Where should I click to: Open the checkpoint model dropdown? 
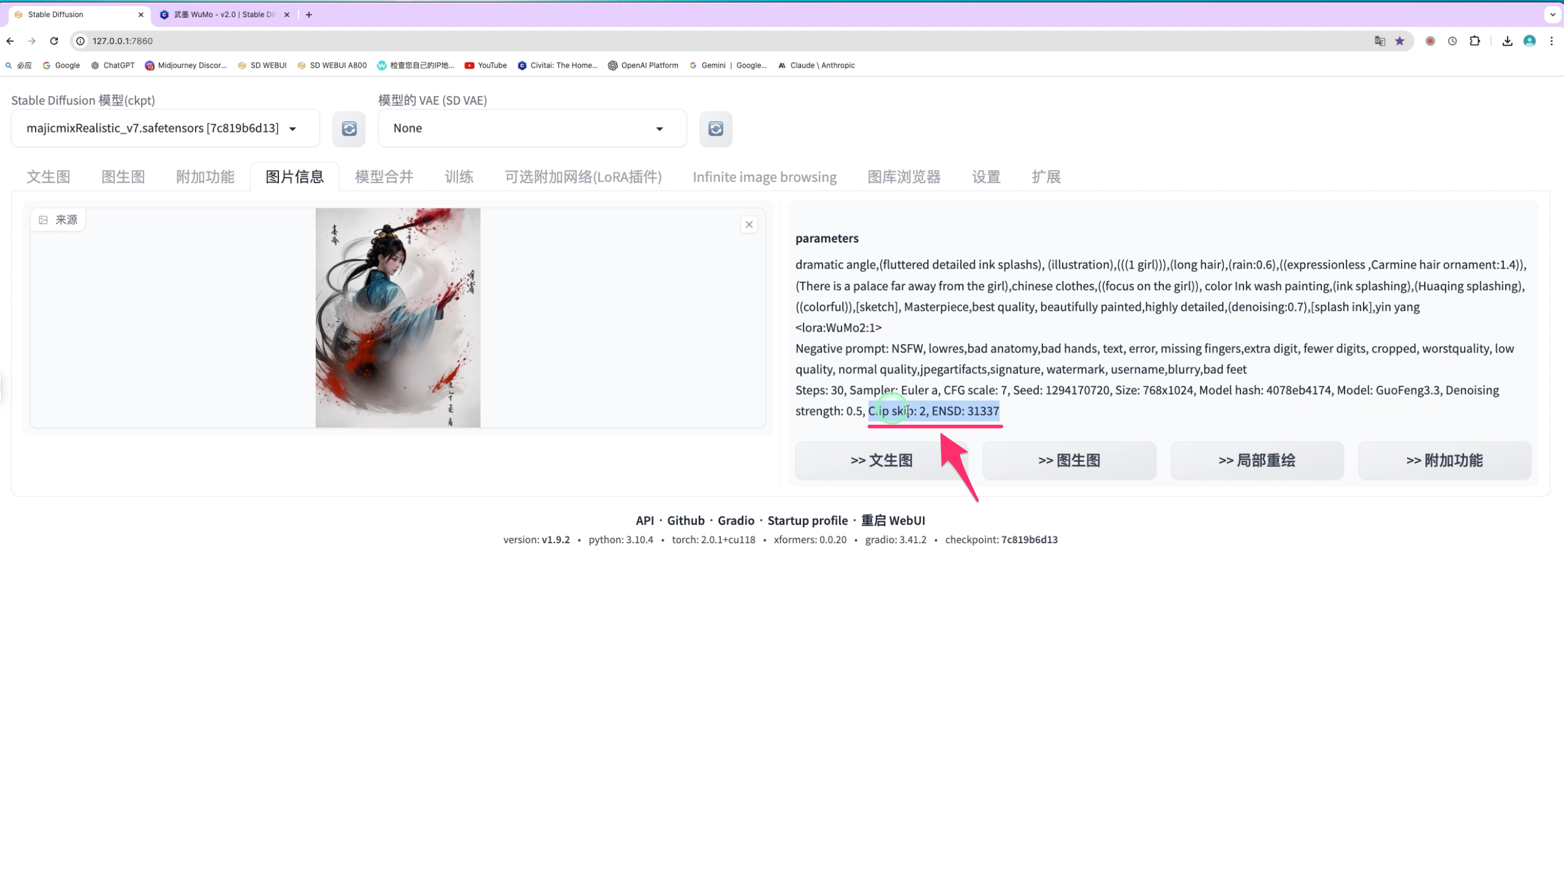click(x=165, y=128)
